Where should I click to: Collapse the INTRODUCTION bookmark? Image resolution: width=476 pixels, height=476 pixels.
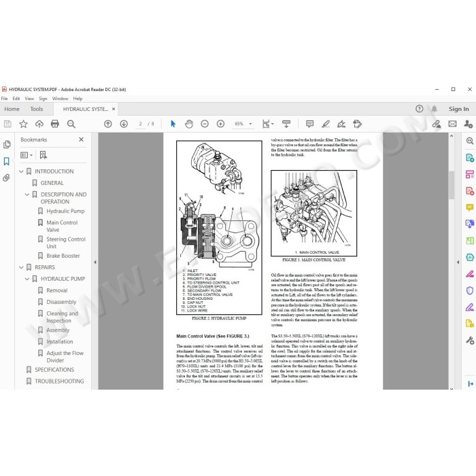(21, 171)
